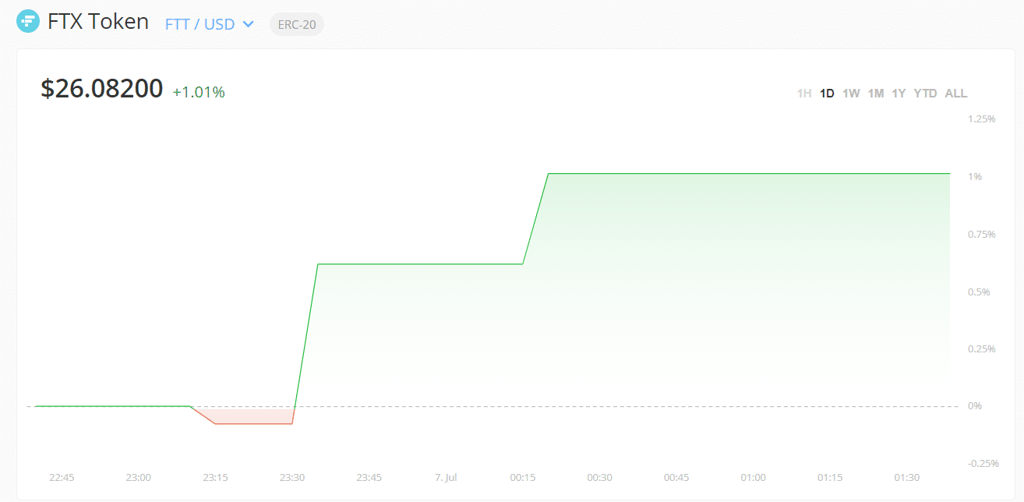The image size is (1024, 502).
Task: Click the 23:00 time axis label
Action: click(139, 478)
